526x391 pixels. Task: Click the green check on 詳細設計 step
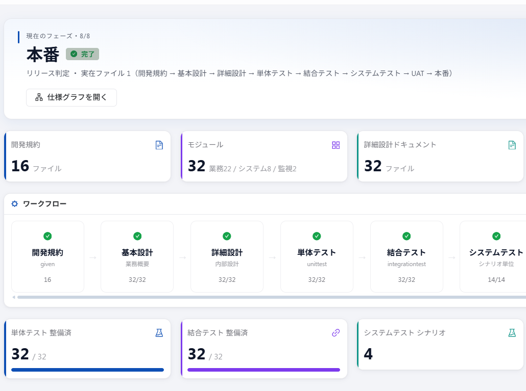(x=227, y=236)
